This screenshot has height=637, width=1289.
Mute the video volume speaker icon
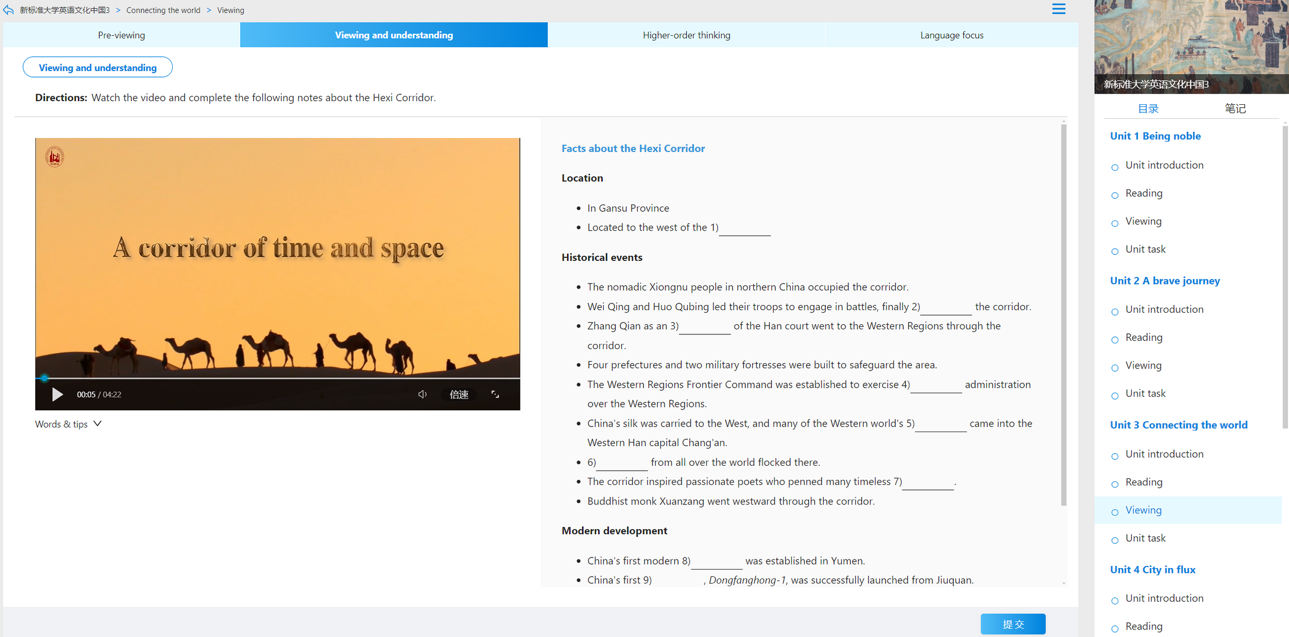[x=422, y=394]
